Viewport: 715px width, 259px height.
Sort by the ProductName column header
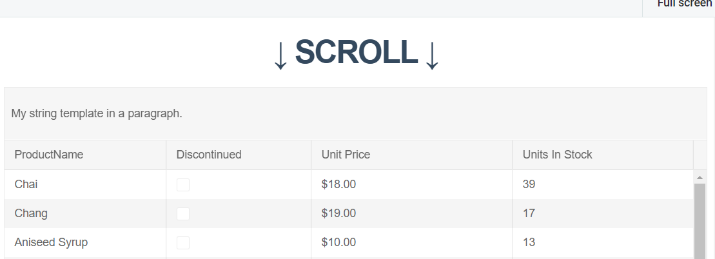tap(49, 155)
